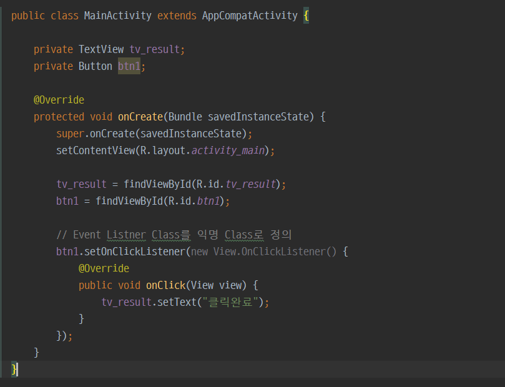This screenshot has height=387, width=505.
Task: Click AppCompatActivity in the class declaration
Action: [x=250, y=16]
